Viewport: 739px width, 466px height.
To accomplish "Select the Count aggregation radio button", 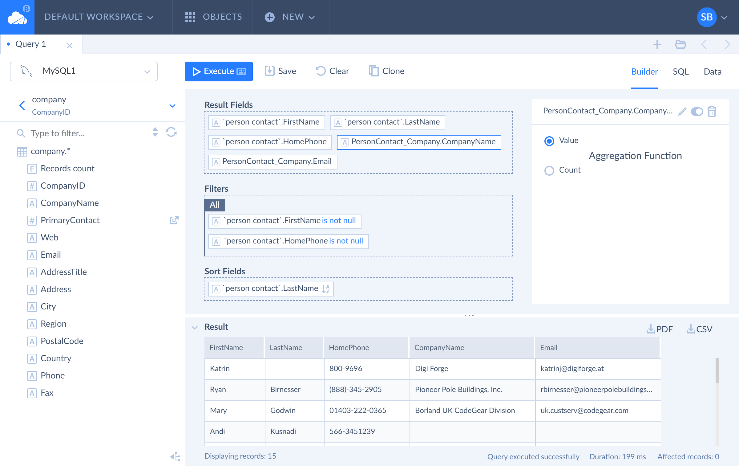I will pyautogui.click(x=549, y=170).
